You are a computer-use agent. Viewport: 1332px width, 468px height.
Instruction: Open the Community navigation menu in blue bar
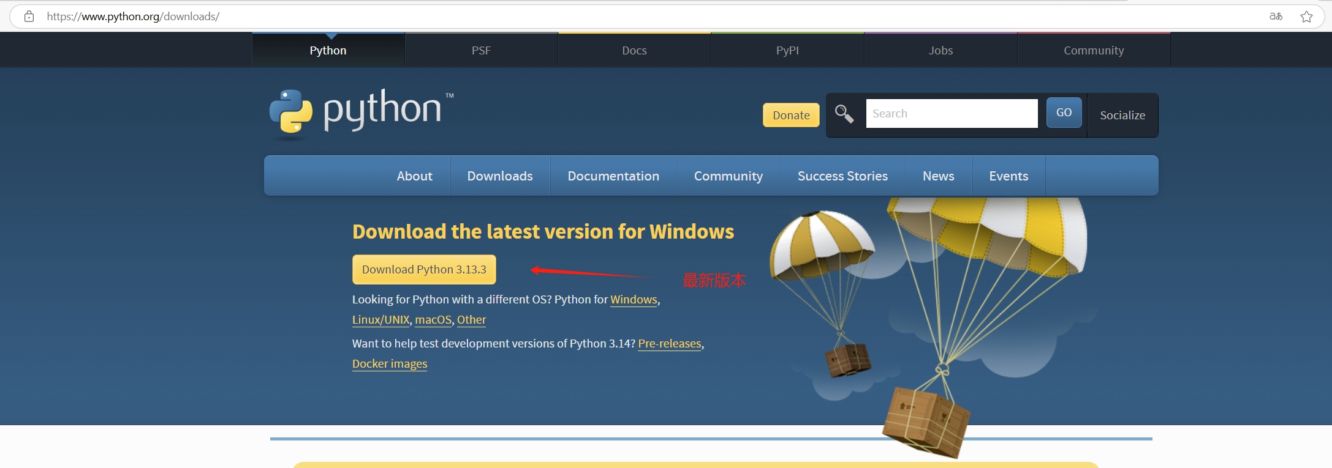click(x=728, y=176)
